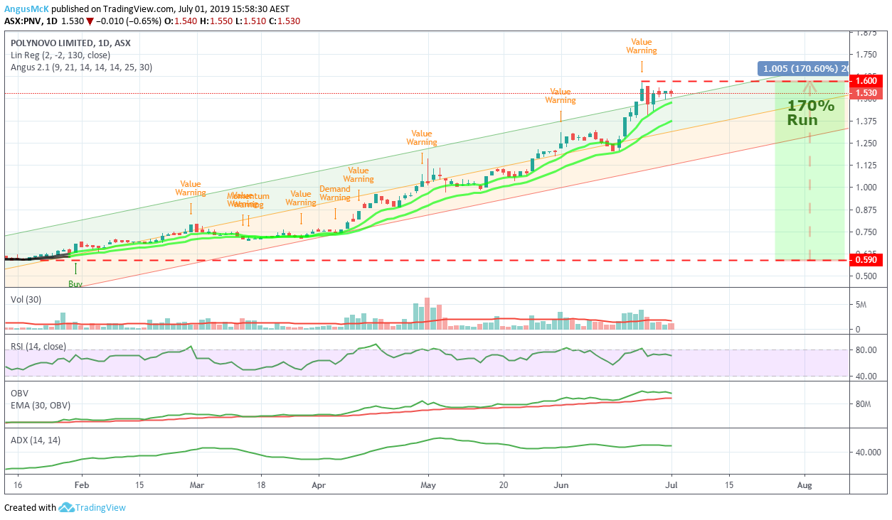
Task: Click the green Buy signal label
Action: coord(75,283)
